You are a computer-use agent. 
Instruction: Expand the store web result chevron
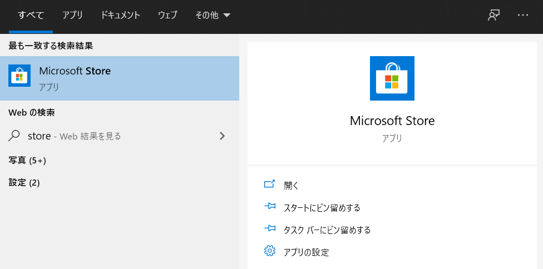pos(223,136)
